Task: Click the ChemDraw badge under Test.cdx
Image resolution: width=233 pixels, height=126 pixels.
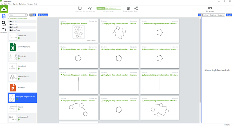Action: [19, 109]
